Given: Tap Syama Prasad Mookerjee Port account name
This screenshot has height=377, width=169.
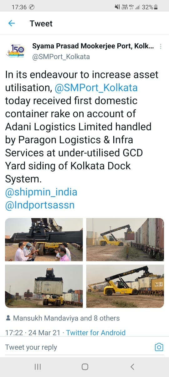Looking at the screenshot, I should pos(93,46).
